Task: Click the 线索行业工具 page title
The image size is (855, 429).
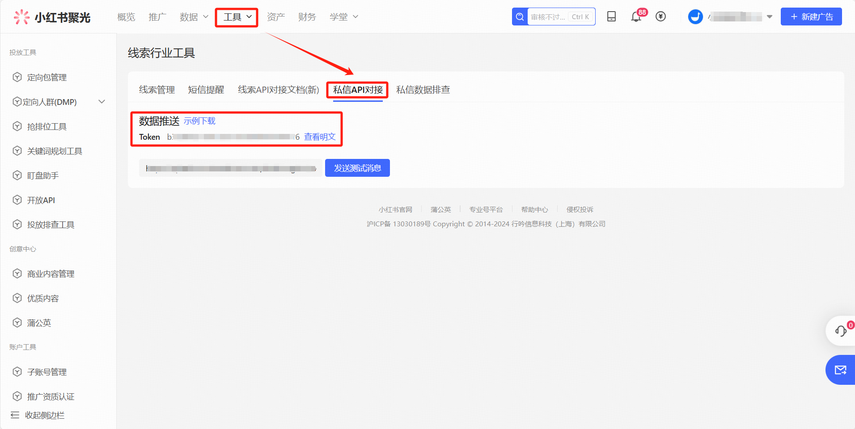Action: point(161,53)
